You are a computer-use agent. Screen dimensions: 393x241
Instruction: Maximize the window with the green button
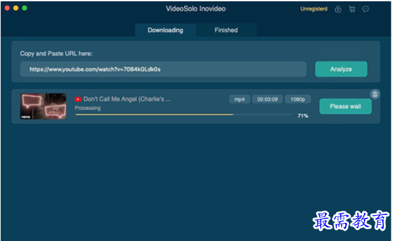[25, 8]
